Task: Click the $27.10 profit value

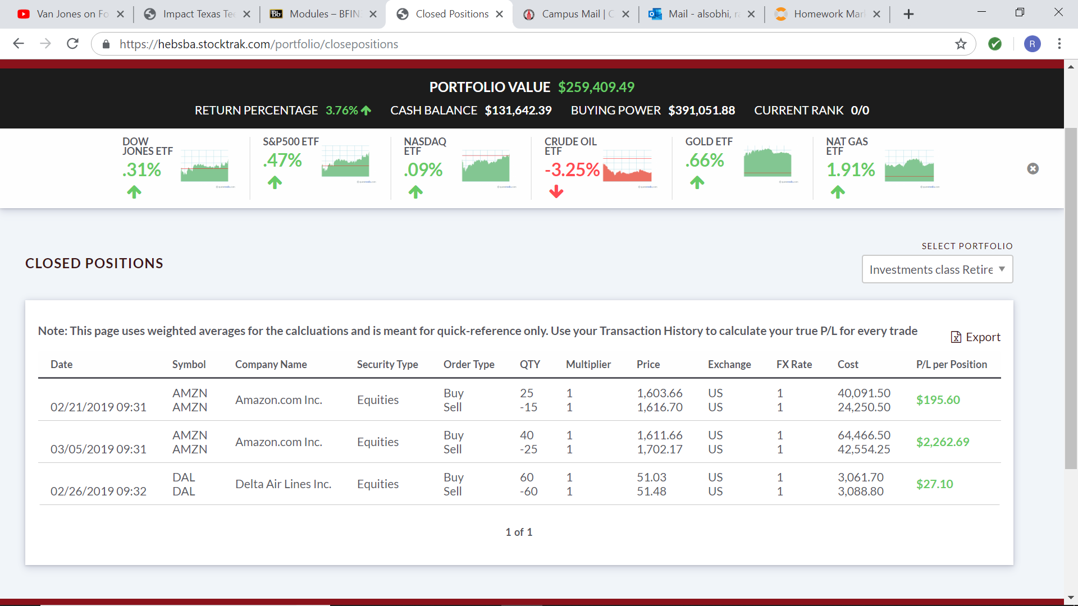Action: coord(935,484)
